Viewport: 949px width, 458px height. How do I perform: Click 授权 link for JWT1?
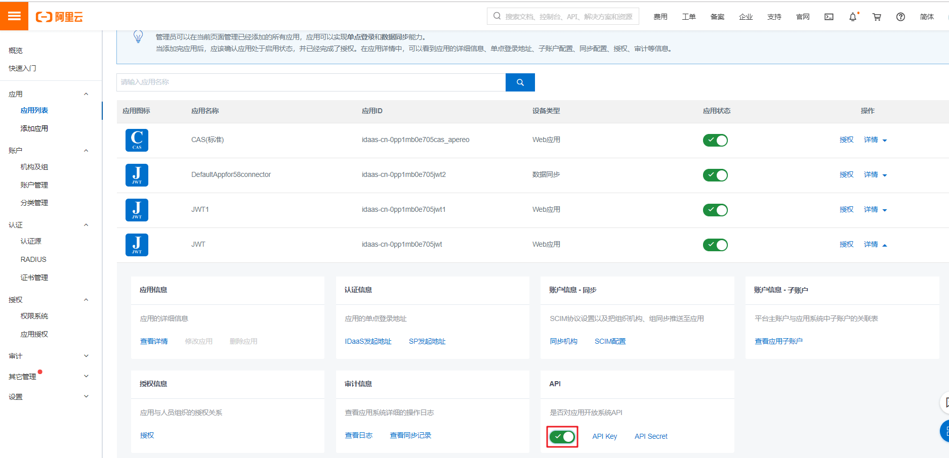coord(846,210)
